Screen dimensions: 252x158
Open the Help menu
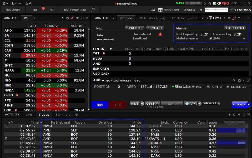(x=29, y=3)
